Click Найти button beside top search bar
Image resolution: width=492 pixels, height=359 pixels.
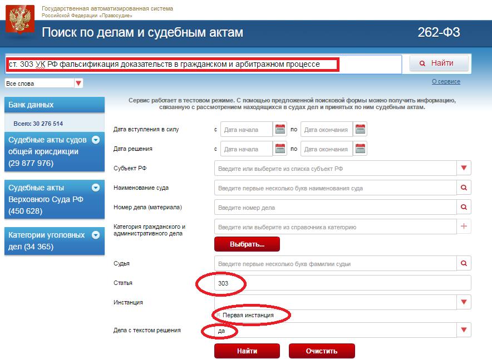click(439, 63)
